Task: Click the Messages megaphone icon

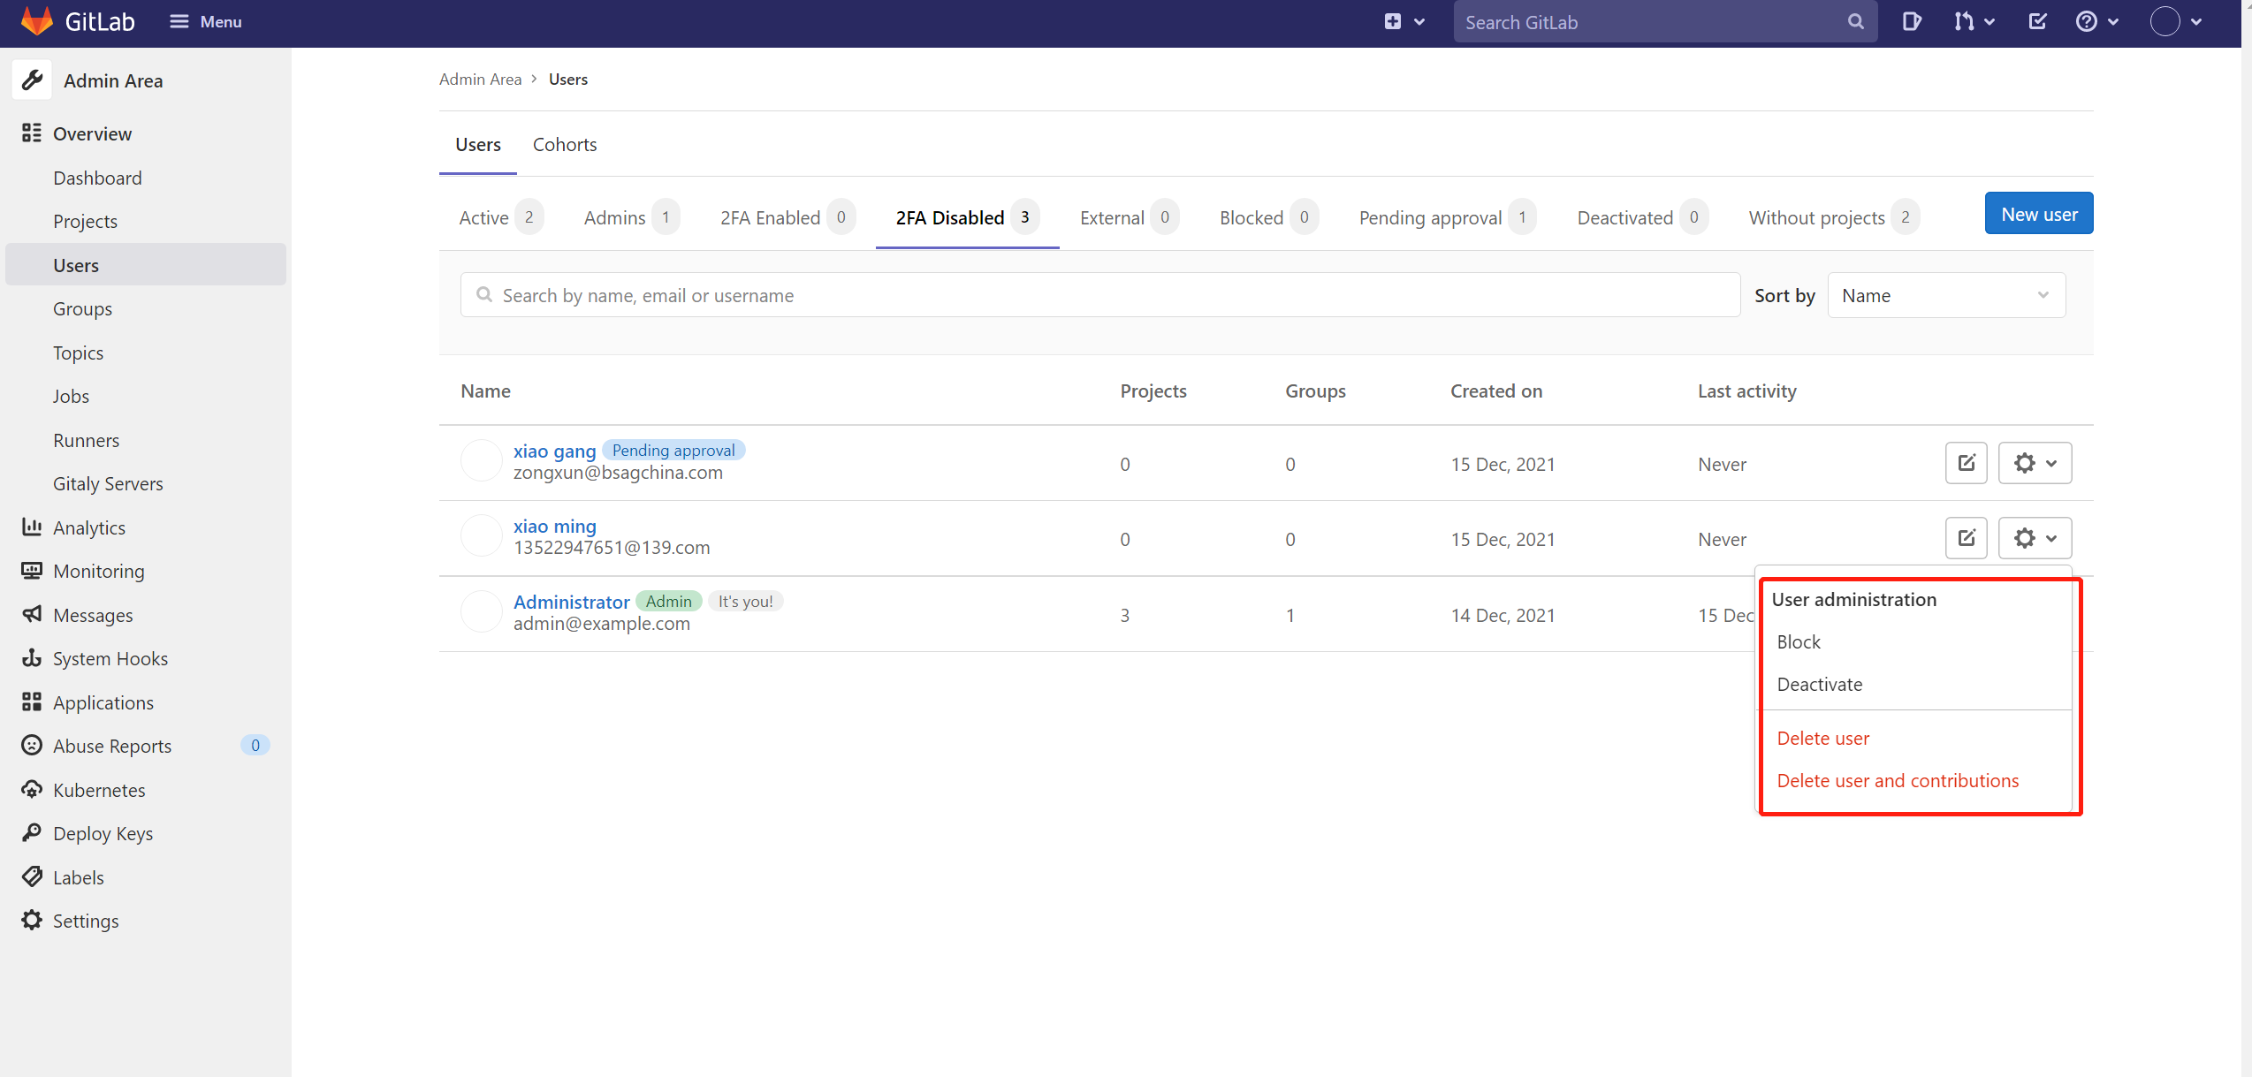Action: point(32,615)
